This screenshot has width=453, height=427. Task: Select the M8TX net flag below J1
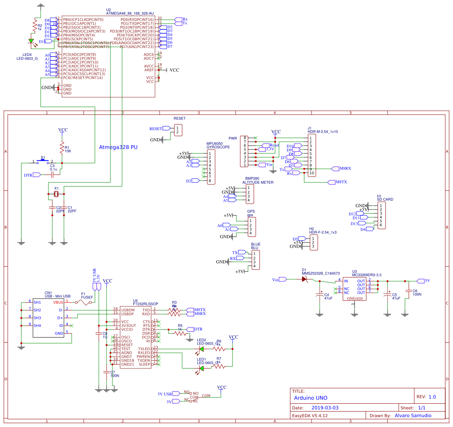coord(332,182)
